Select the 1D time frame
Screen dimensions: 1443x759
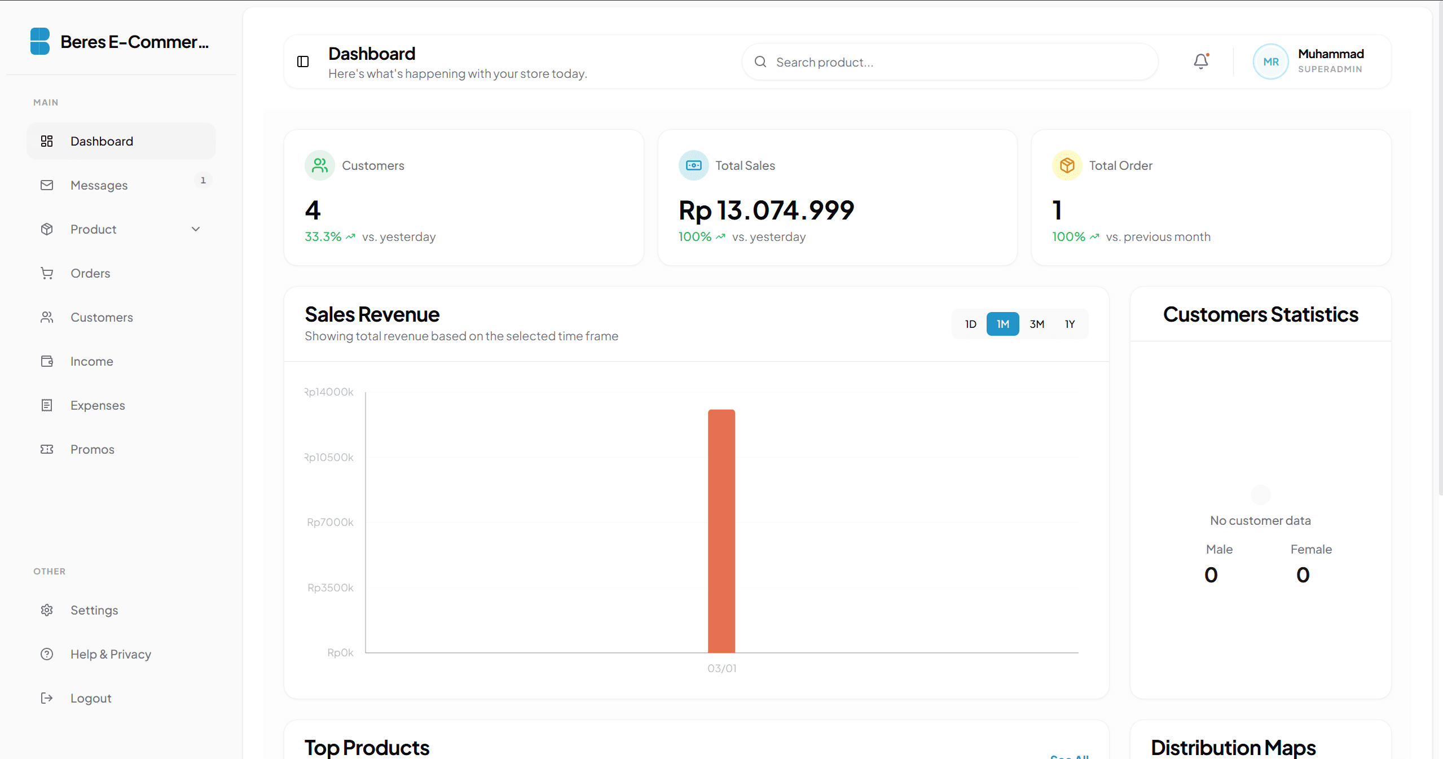click(x=970, y=324)
